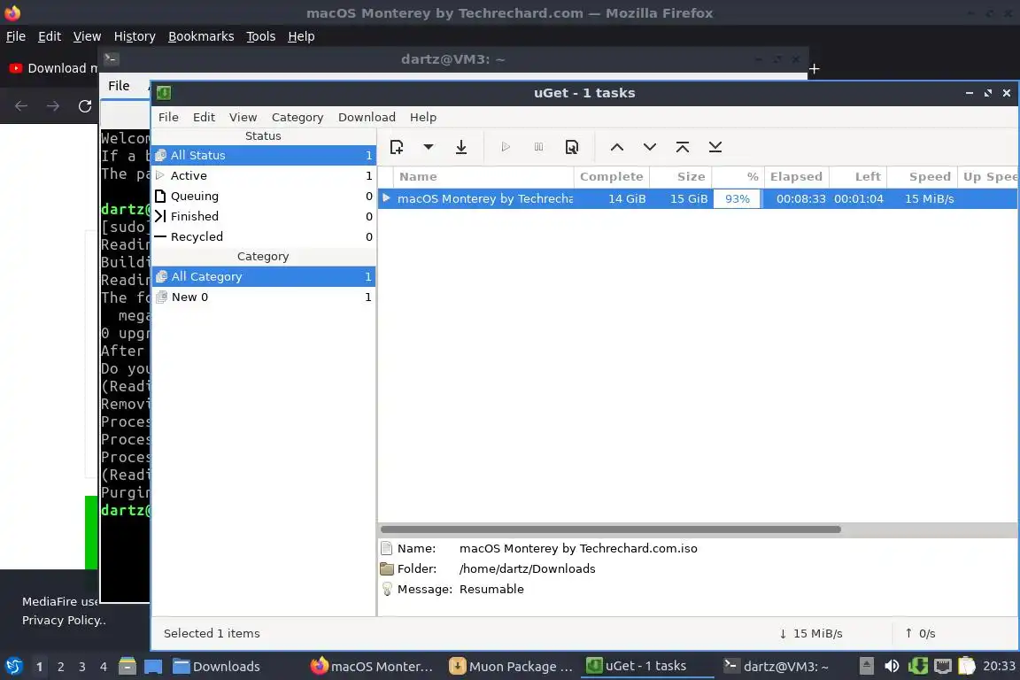Click the horizontal scrollbar of the download list
The image size is (1020, 680).
click(610, 529)
